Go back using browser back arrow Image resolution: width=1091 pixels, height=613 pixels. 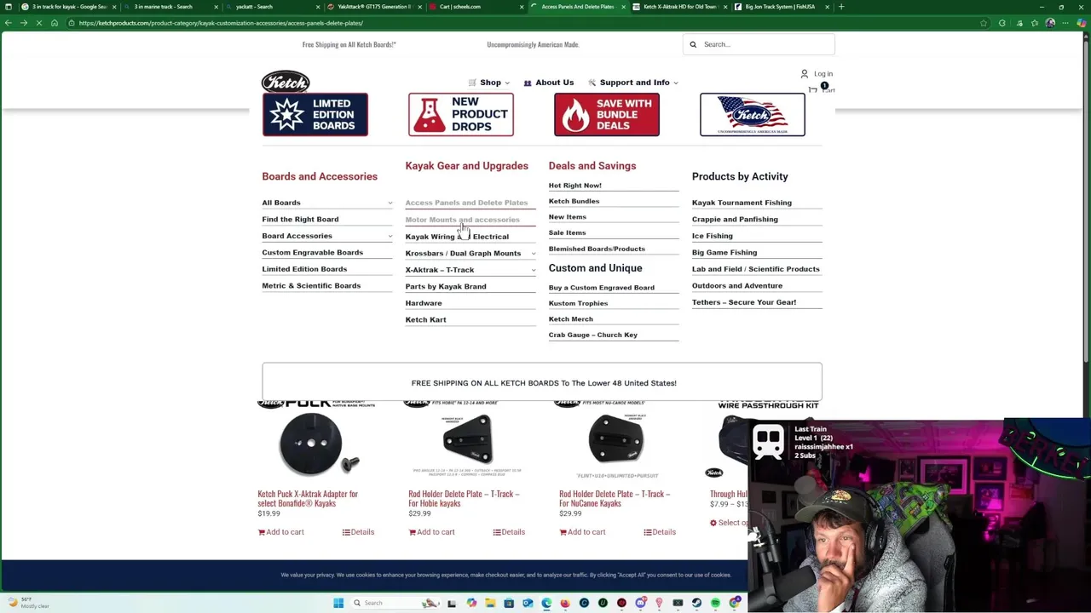coord(9,23)
